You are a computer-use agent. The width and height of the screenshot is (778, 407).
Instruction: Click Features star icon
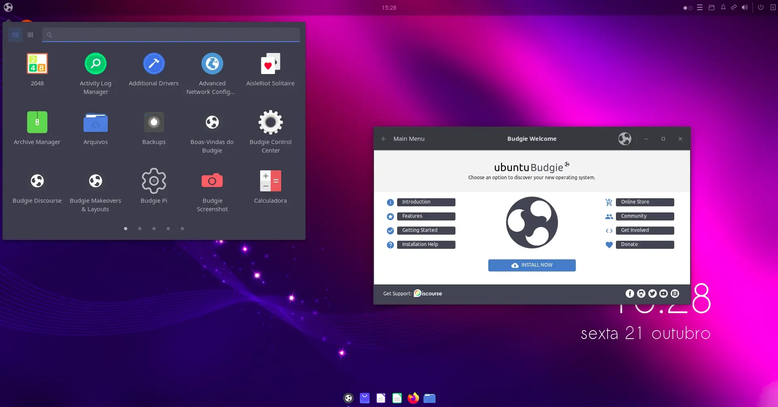(390, 216)
